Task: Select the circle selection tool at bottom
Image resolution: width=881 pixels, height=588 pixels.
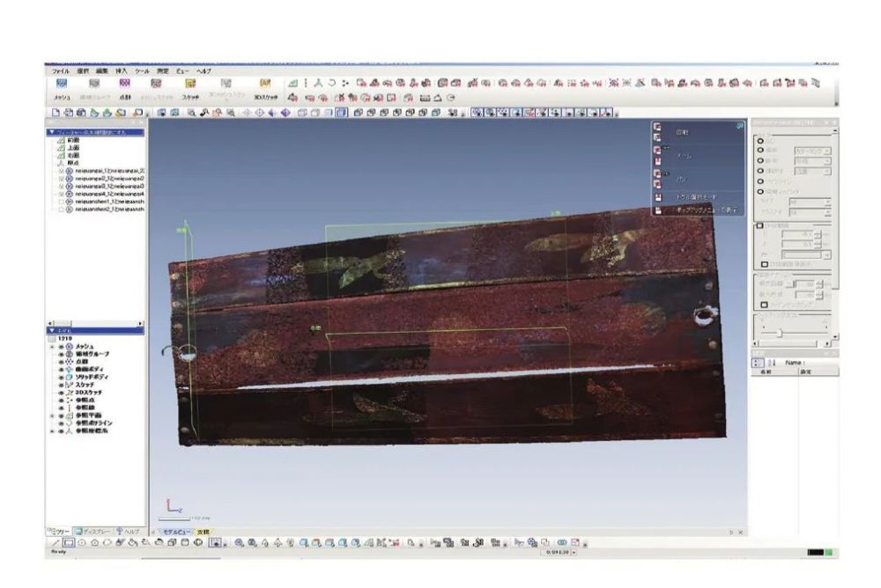Action: point(82,542)
